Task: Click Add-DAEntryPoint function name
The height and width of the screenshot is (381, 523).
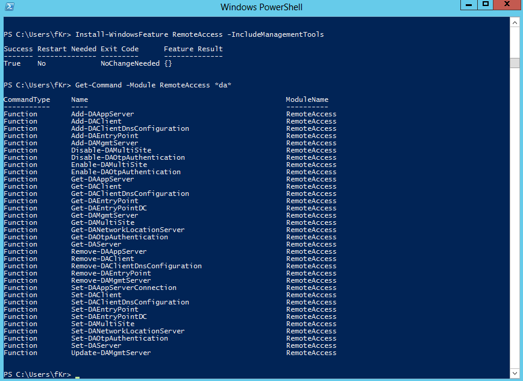Action: coord(105,136)
